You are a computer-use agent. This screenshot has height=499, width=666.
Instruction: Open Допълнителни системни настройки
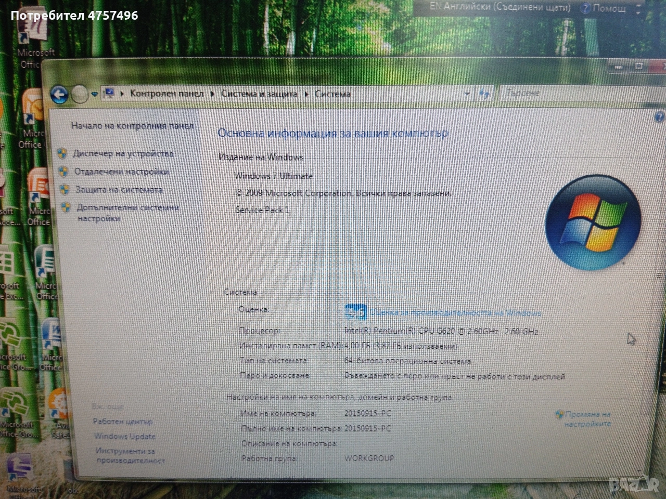(x=127, y=213)
